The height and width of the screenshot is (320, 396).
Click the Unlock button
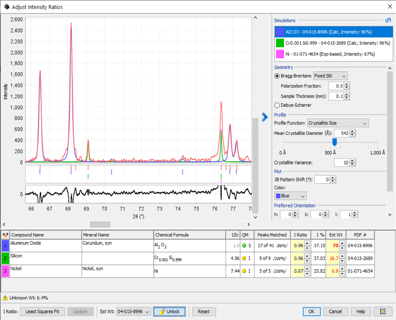[x=170, y=312]
